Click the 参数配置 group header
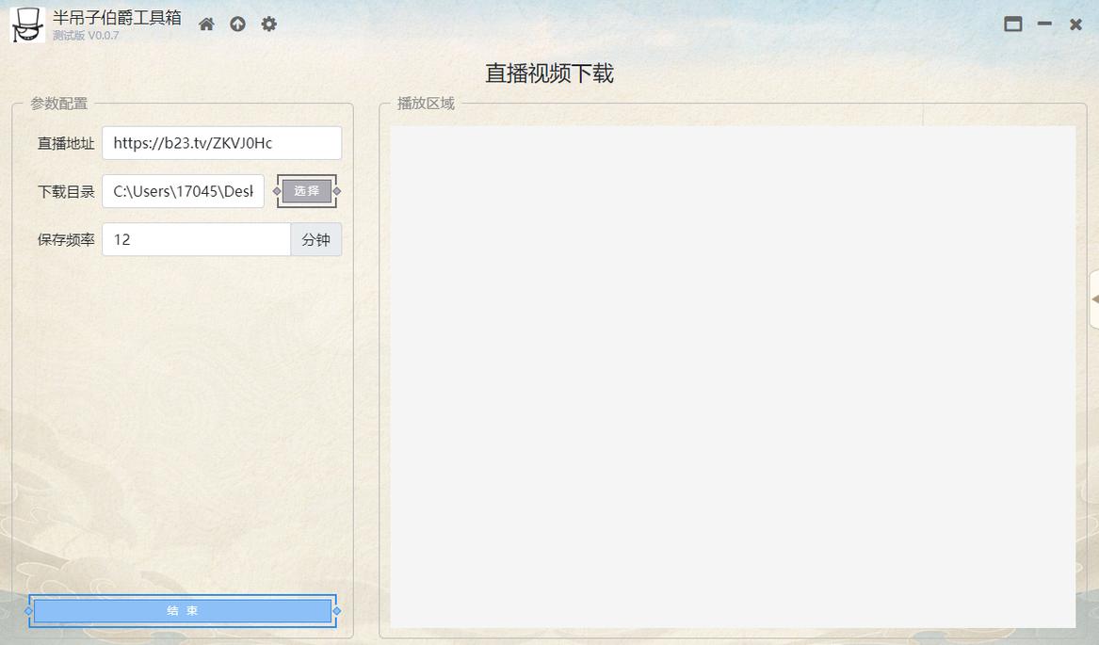 (x=57, y=104)
